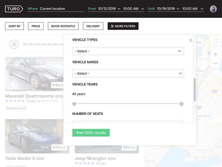Click the Where current location field

[x=62, y=9]
